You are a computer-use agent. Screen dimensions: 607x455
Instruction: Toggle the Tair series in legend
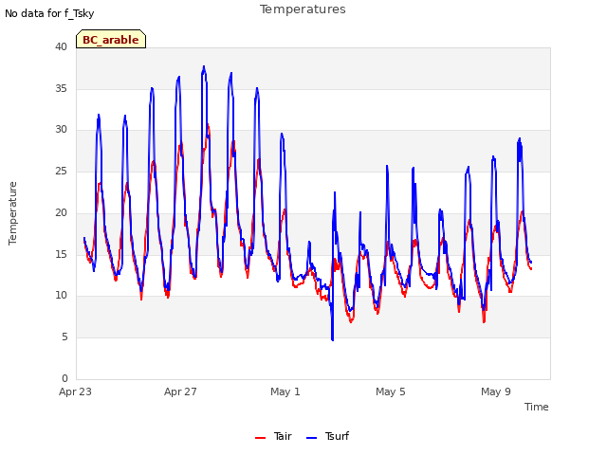274,436
